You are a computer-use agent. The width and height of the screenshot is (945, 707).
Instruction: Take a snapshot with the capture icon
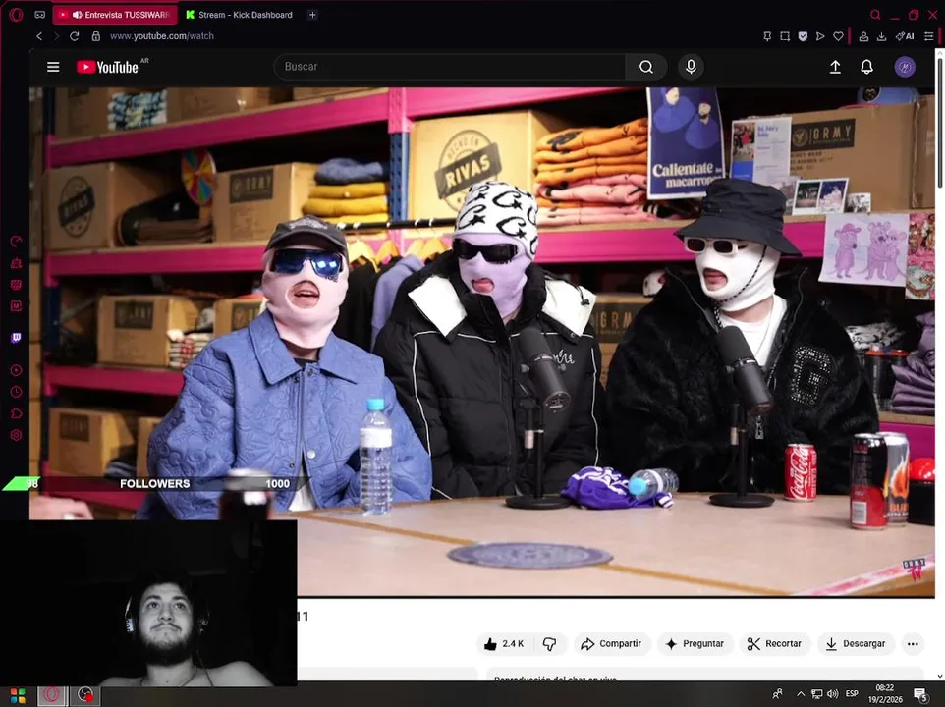coord(785,36)
